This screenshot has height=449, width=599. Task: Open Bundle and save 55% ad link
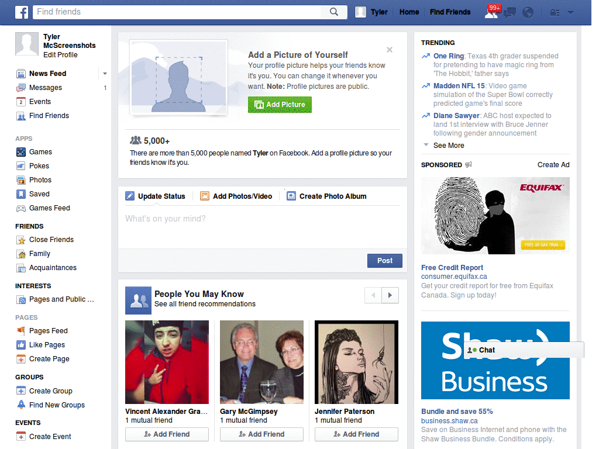[457, 412]
